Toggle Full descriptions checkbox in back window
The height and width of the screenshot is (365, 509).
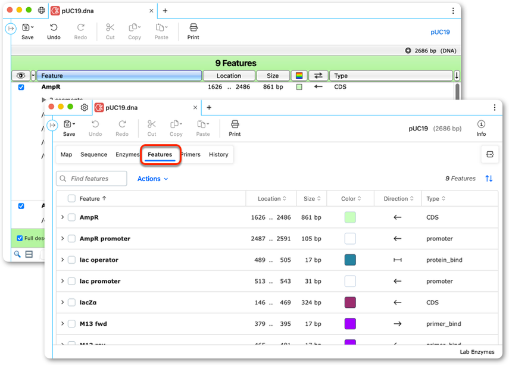(x=20, y=238)
